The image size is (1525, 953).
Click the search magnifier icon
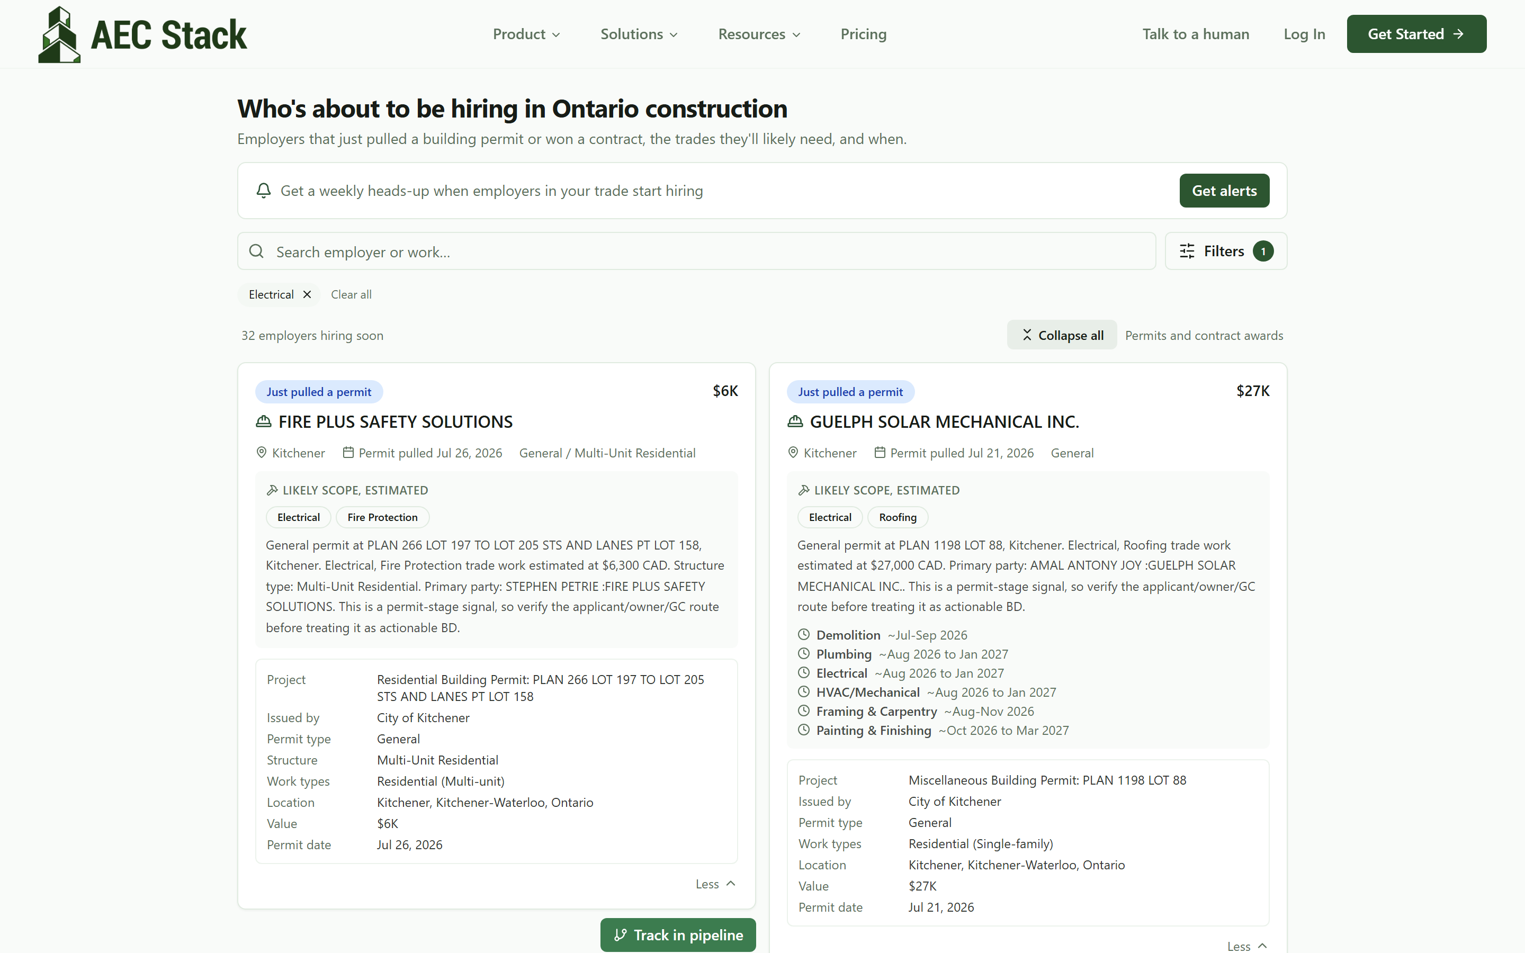(256, 251)
